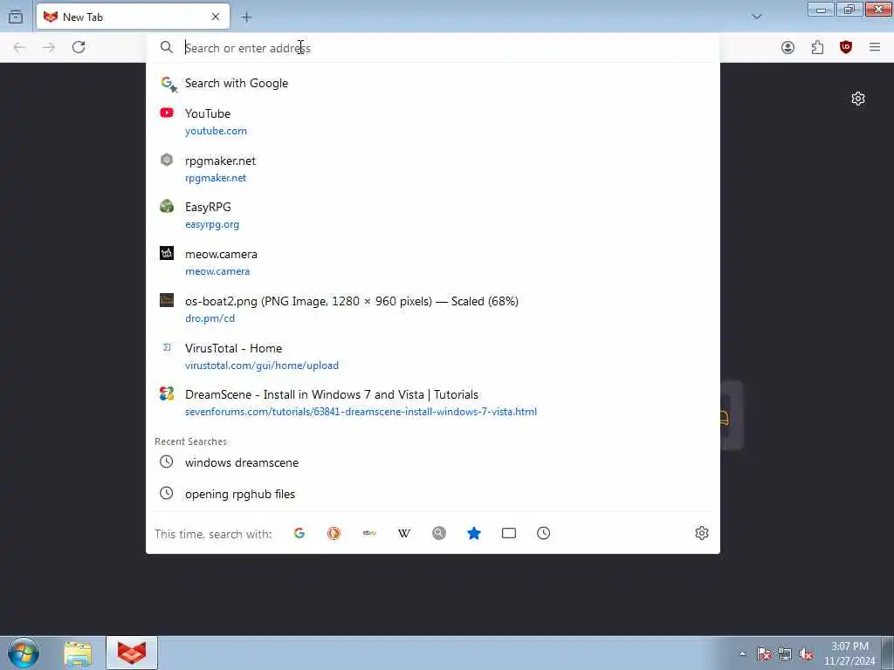This screenshot has height=670, width=894.
Task: Open a new tab with plus button
Action: pos(246,17)
